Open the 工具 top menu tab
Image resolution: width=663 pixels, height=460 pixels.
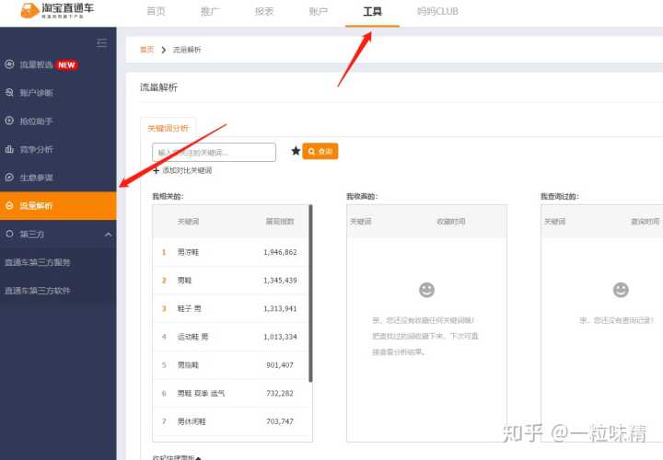click(373, 12)
